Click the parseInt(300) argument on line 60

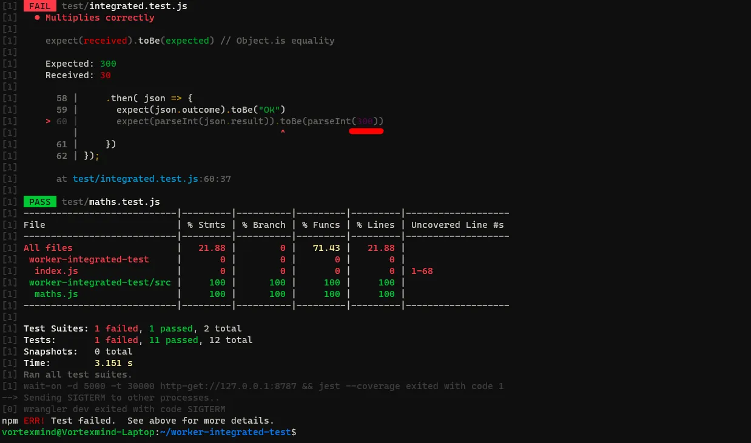coord(365,121)
